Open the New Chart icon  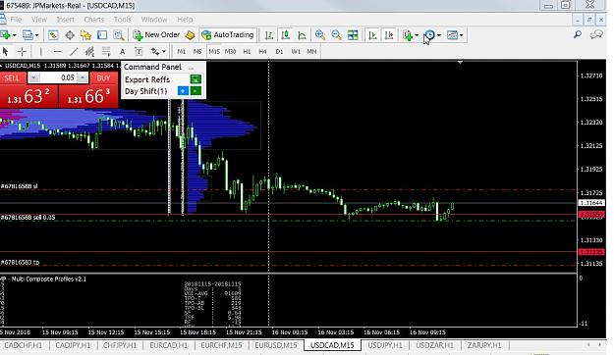click(5, 34)
